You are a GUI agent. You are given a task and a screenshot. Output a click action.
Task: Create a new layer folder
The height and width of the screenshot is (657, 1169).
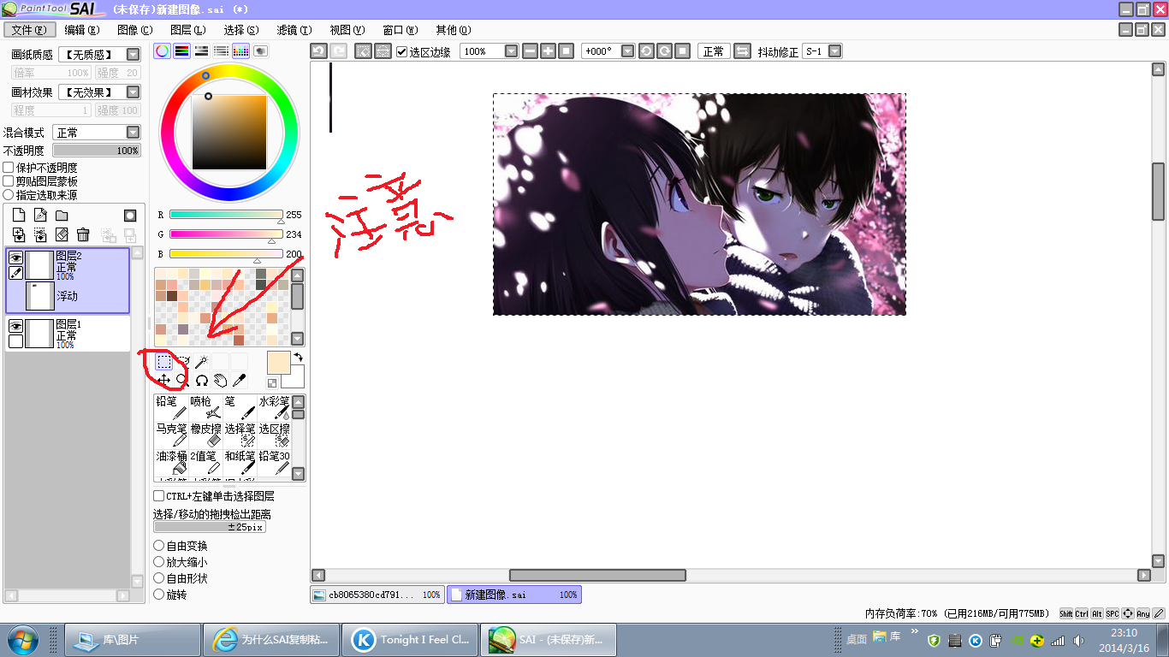click(x=62, y=216)
